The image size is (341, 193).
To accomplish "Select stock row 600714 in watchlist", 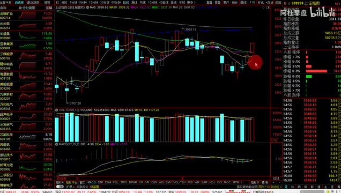I will 27,16.
